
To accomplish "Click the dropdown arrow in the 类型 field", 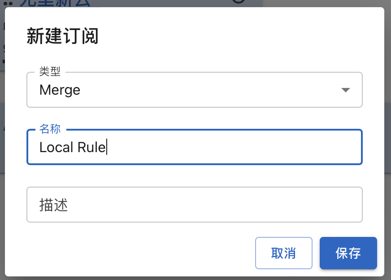I will click(345, 90).
